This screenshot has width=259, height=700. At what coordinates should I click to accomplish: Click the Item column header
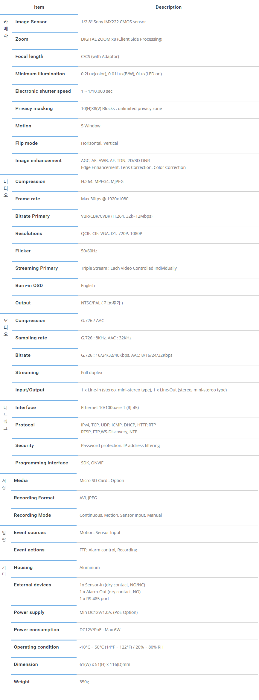[39, 7]
